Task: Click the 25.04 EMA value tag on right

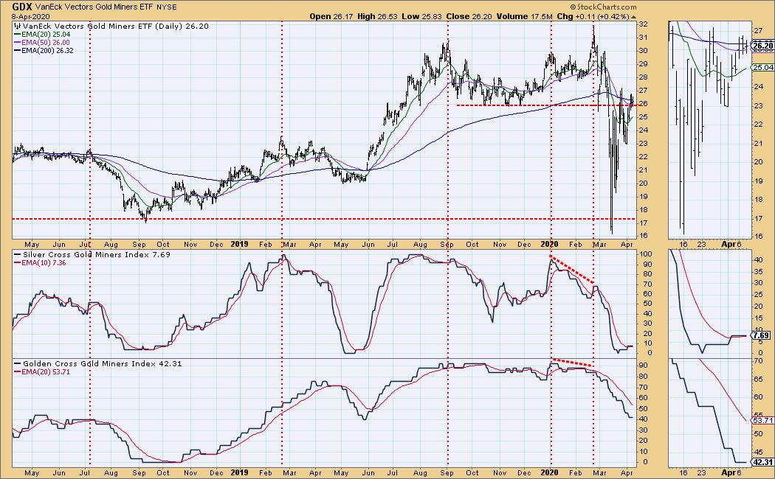Action: (x=763, y=68)
